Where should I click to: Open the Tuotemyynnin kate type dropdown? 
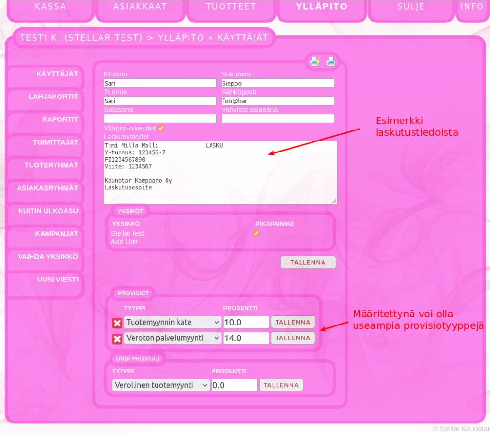coord(173,322)
